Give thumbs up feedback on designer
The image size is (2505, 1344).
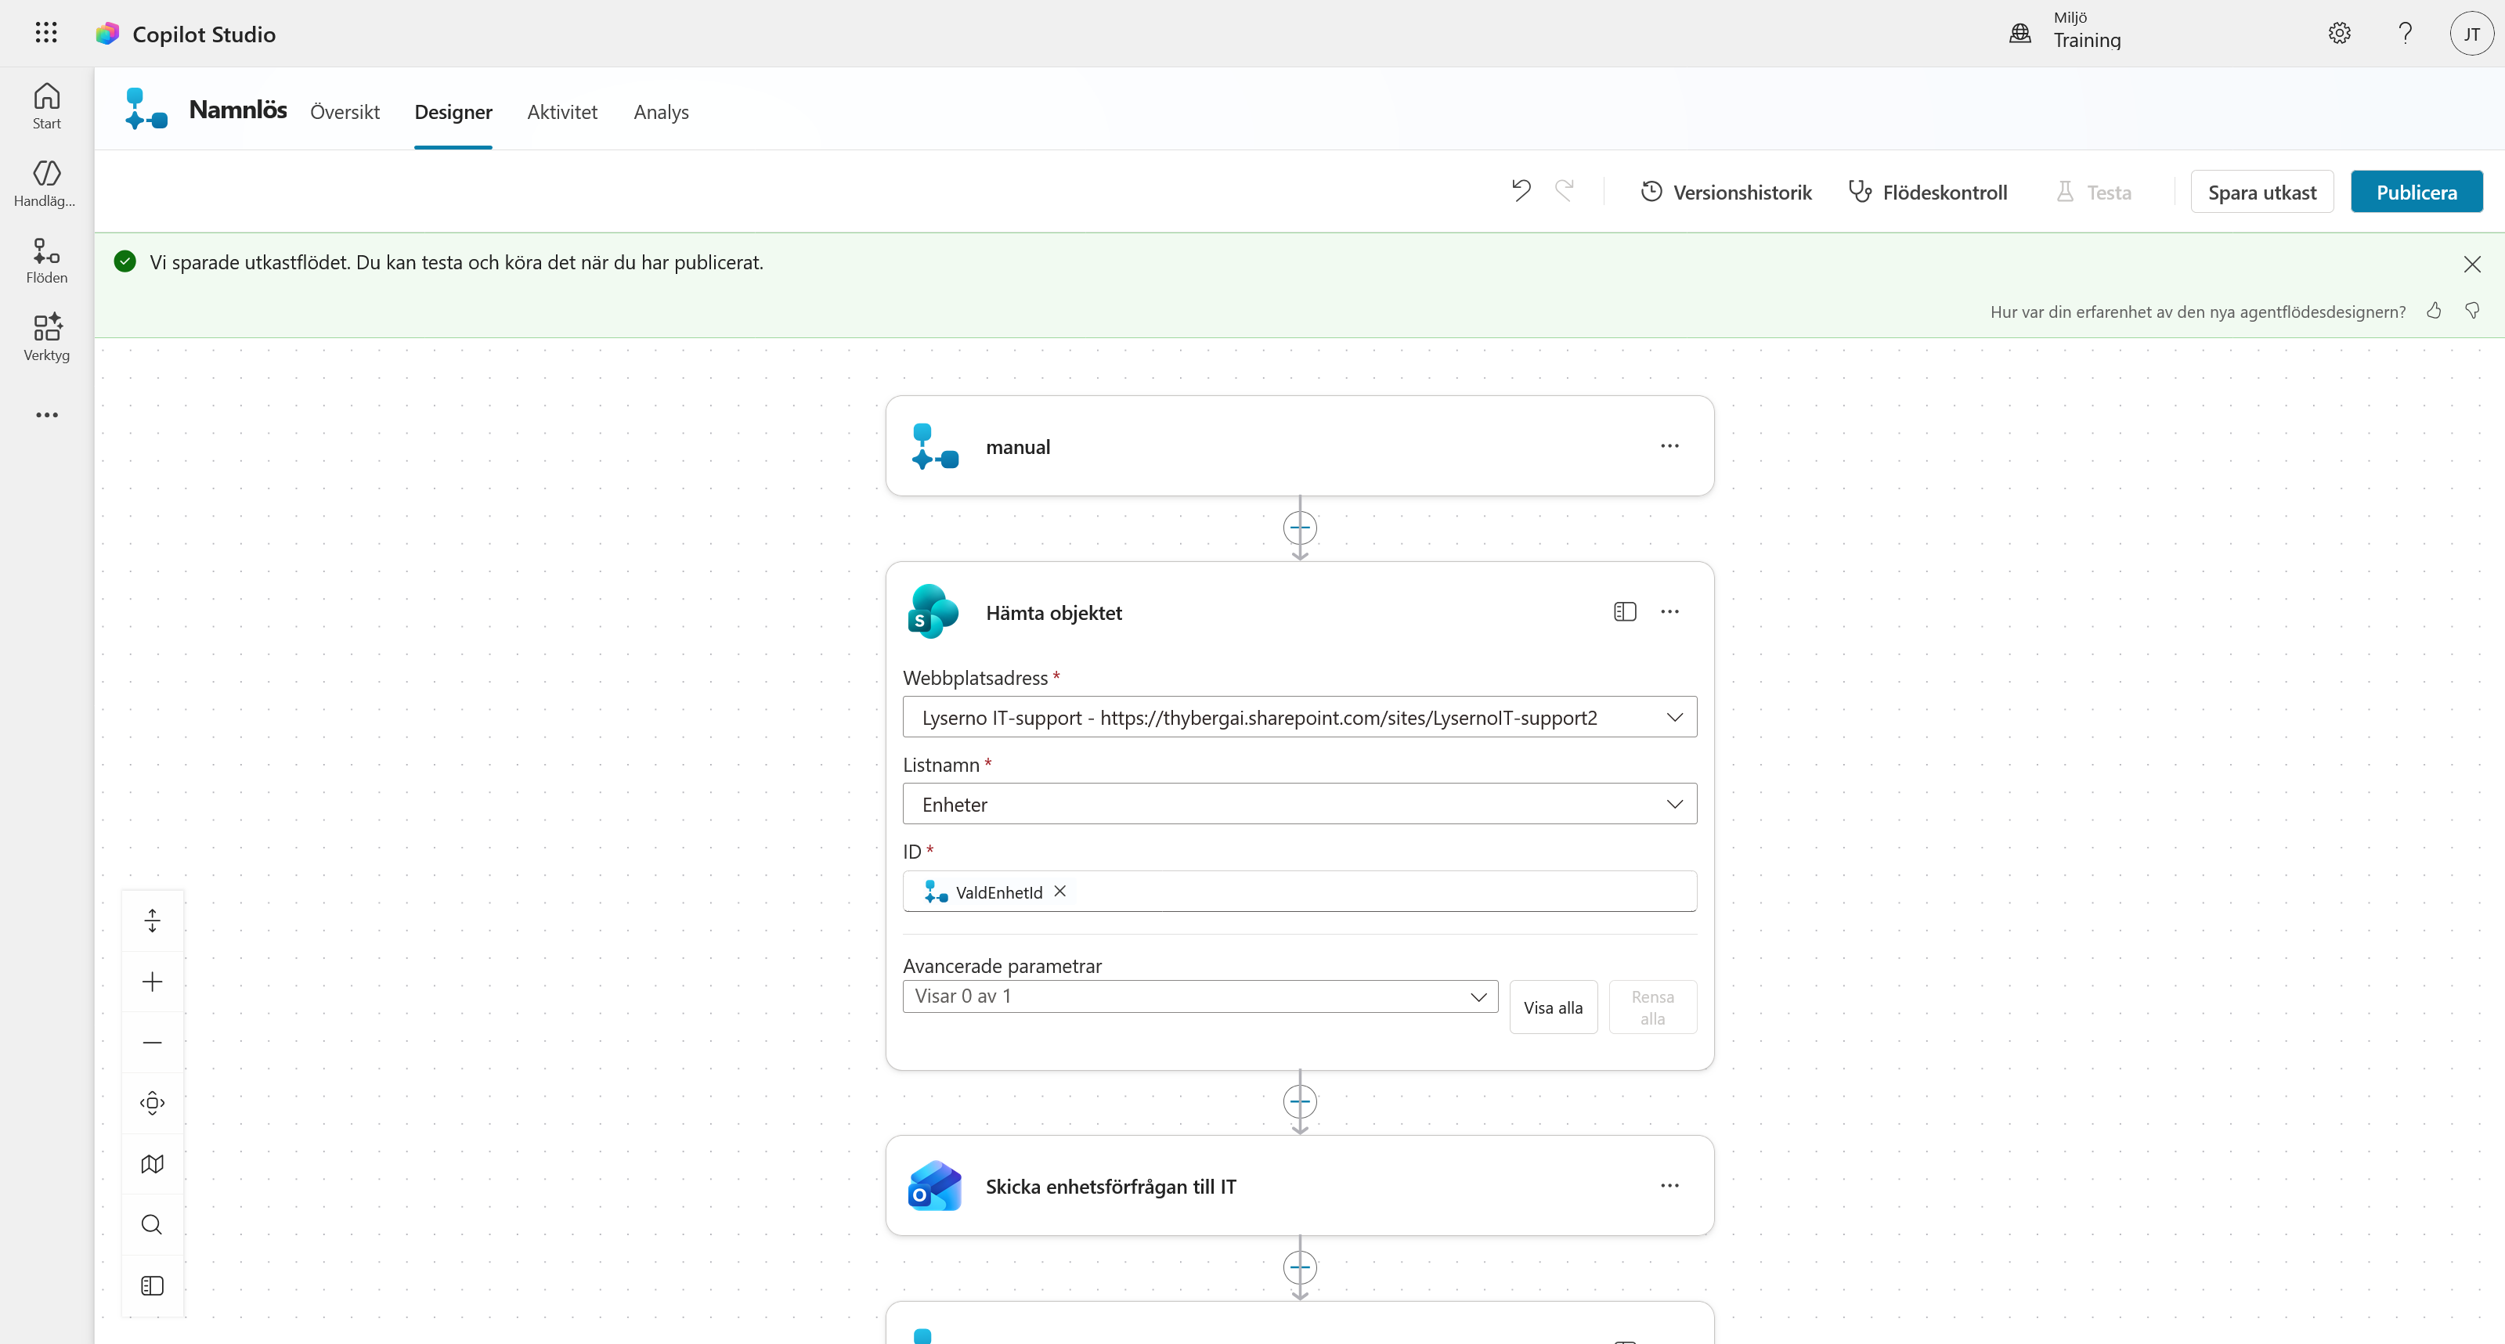pyautogui.click(x=2434, y=310)
